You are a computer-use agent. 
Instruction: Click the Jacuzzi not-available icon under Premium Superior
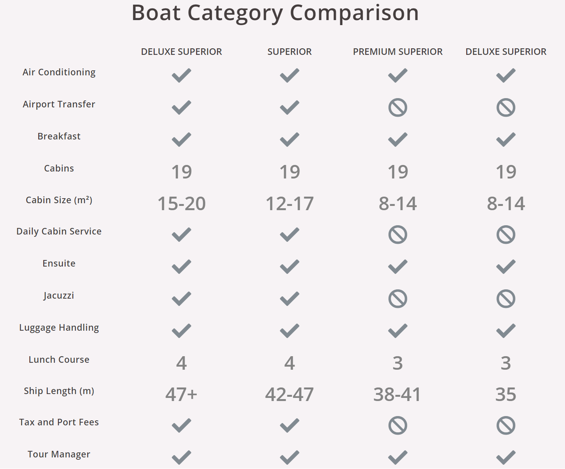[398, 299]
